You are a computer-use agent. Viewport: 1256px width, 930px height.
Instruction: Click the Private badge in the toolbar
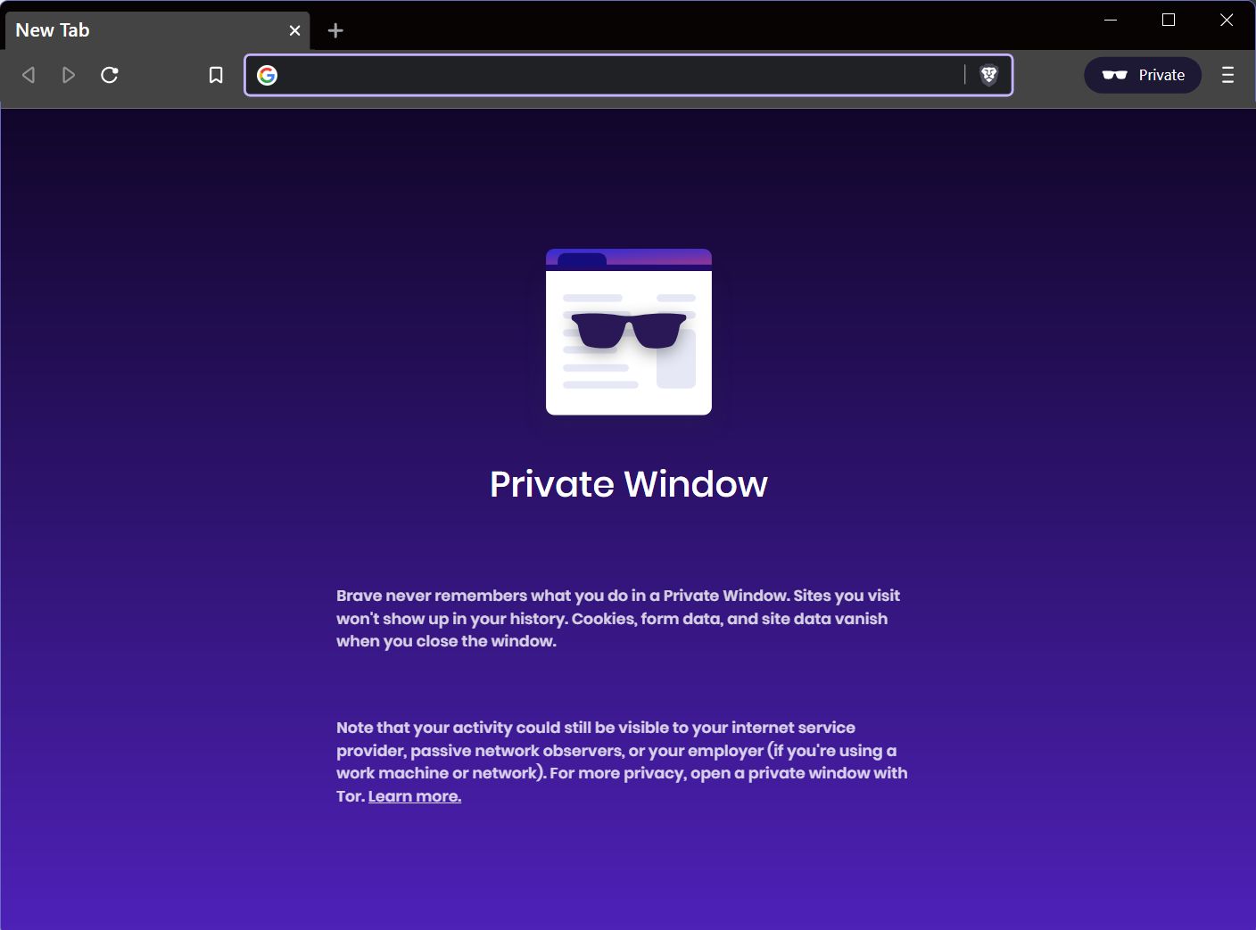click(1143, 75)
